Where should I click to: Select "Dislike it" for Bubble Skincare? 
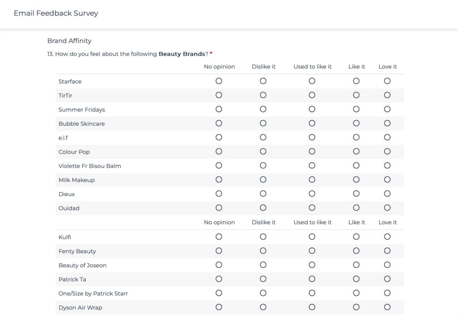pyautogui.click(x=263, y=123)
